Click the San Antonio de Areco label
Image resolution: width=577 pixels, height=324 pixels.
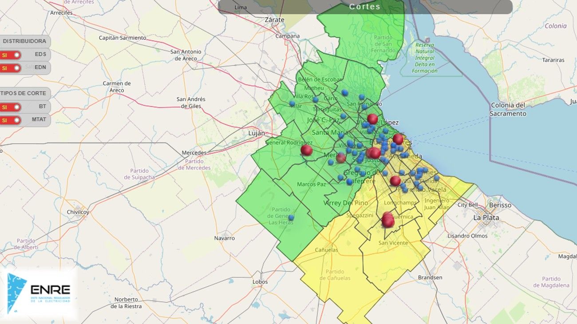186,55
